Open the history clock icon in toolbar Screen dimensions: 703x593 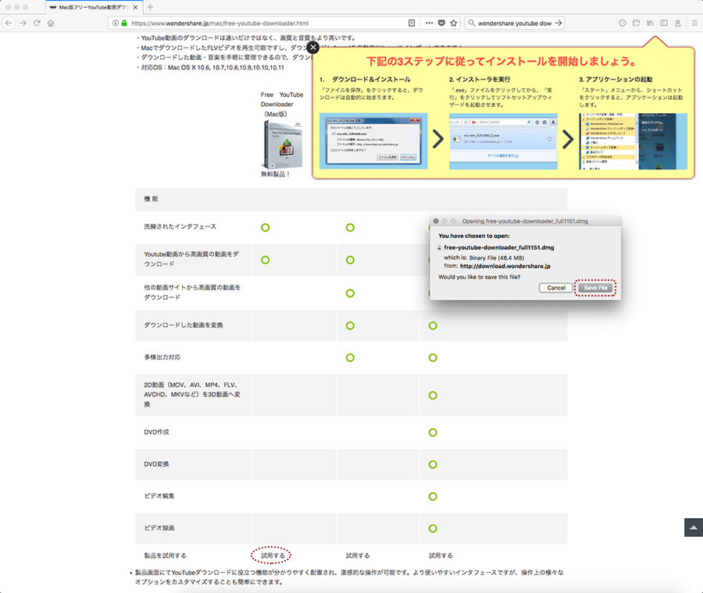pyautogui.click(x=623, y=23)
